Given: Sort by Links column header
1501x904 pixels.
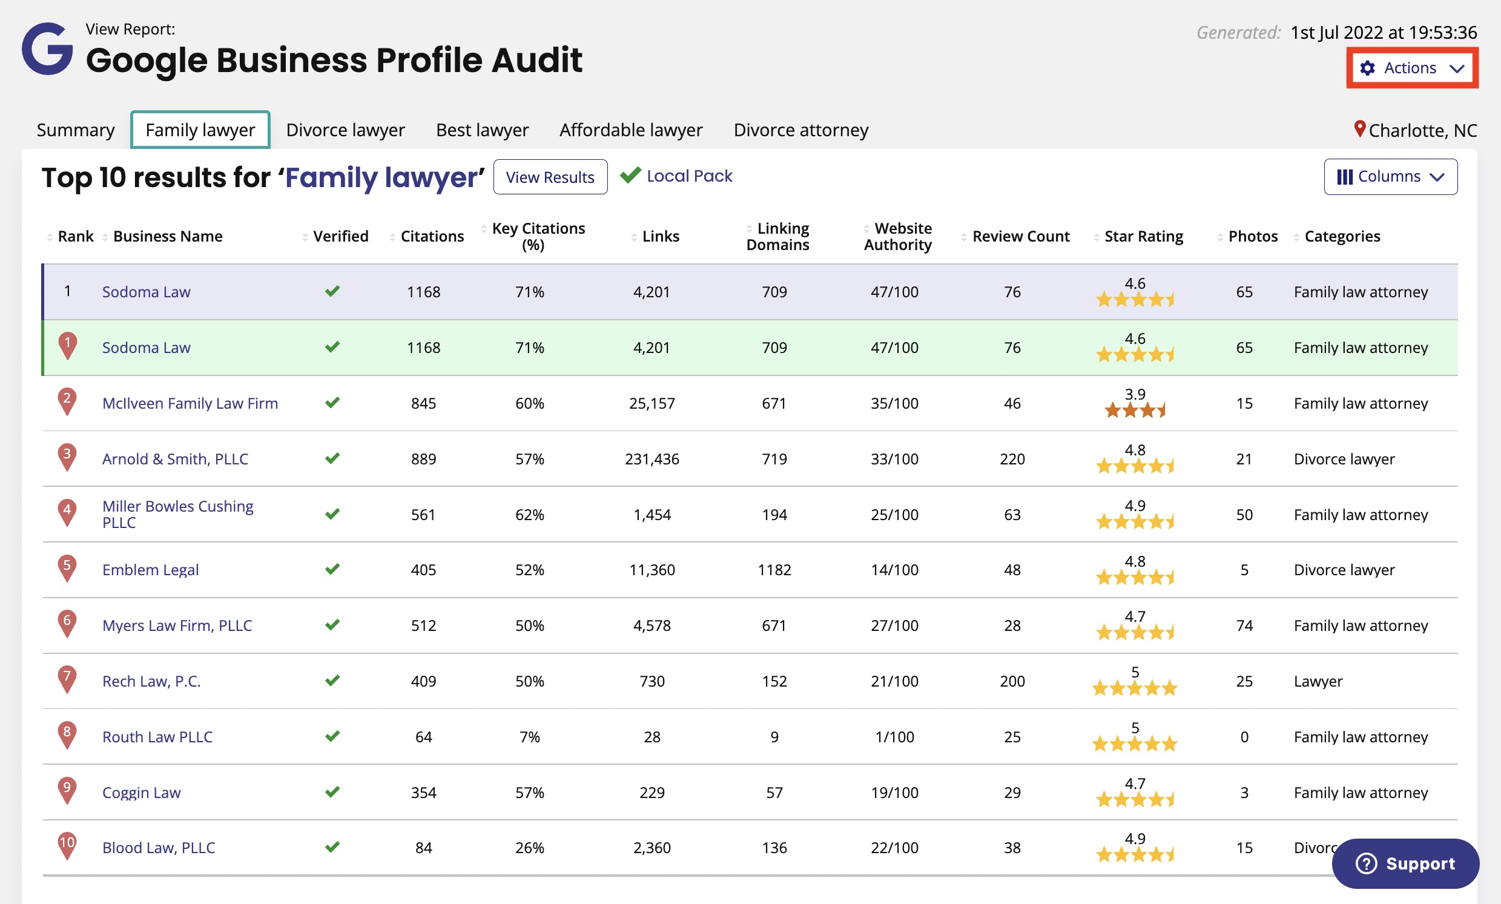Looking at the screenshot, I should click(656, 236).
